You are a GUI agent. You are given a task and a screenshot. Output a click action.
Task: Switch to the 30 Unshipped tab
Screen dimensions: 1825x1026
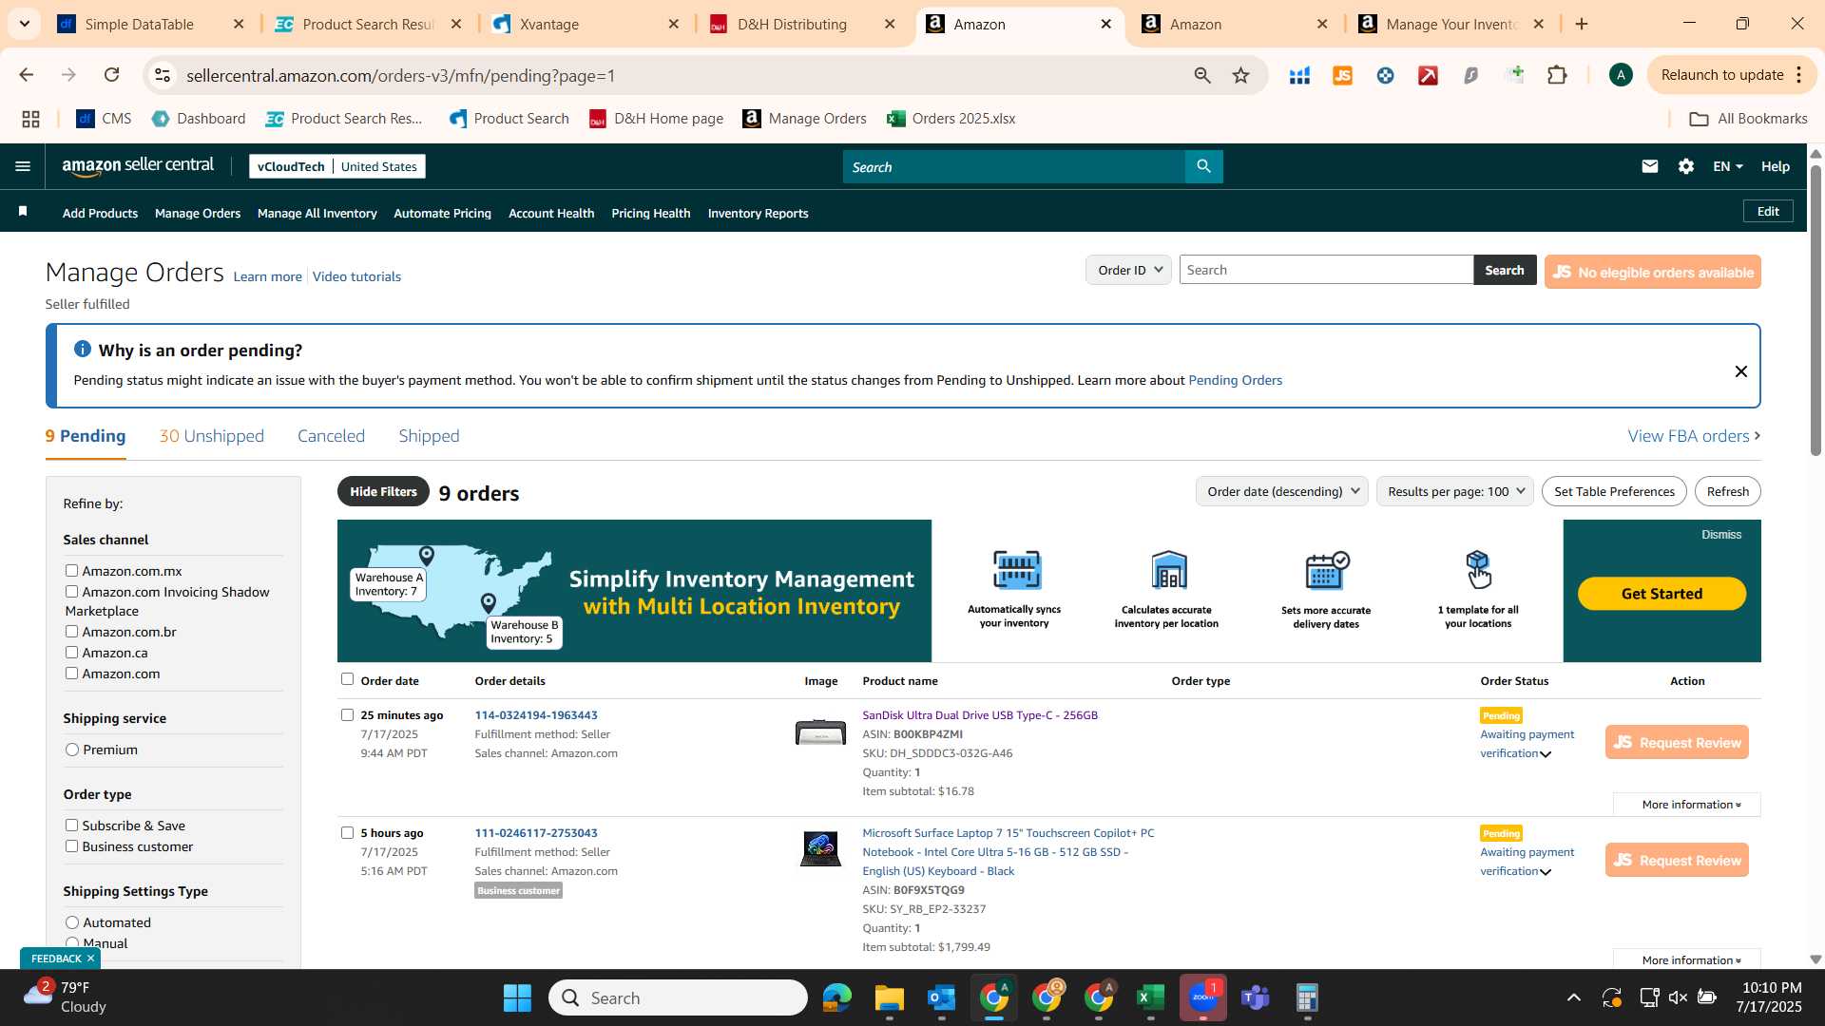(212, 436)
